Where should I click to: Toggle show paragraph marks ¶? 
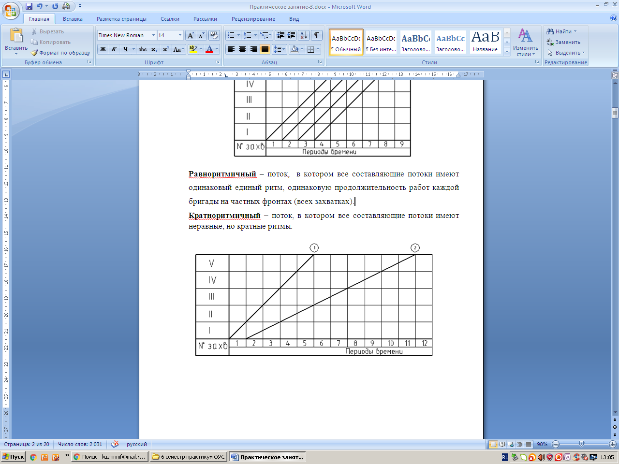tap(317, 35)
